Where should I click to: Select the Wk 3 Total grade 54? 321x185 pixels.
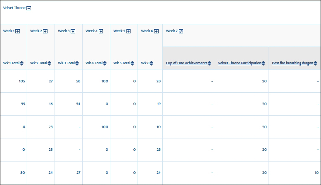pos(78,104)
